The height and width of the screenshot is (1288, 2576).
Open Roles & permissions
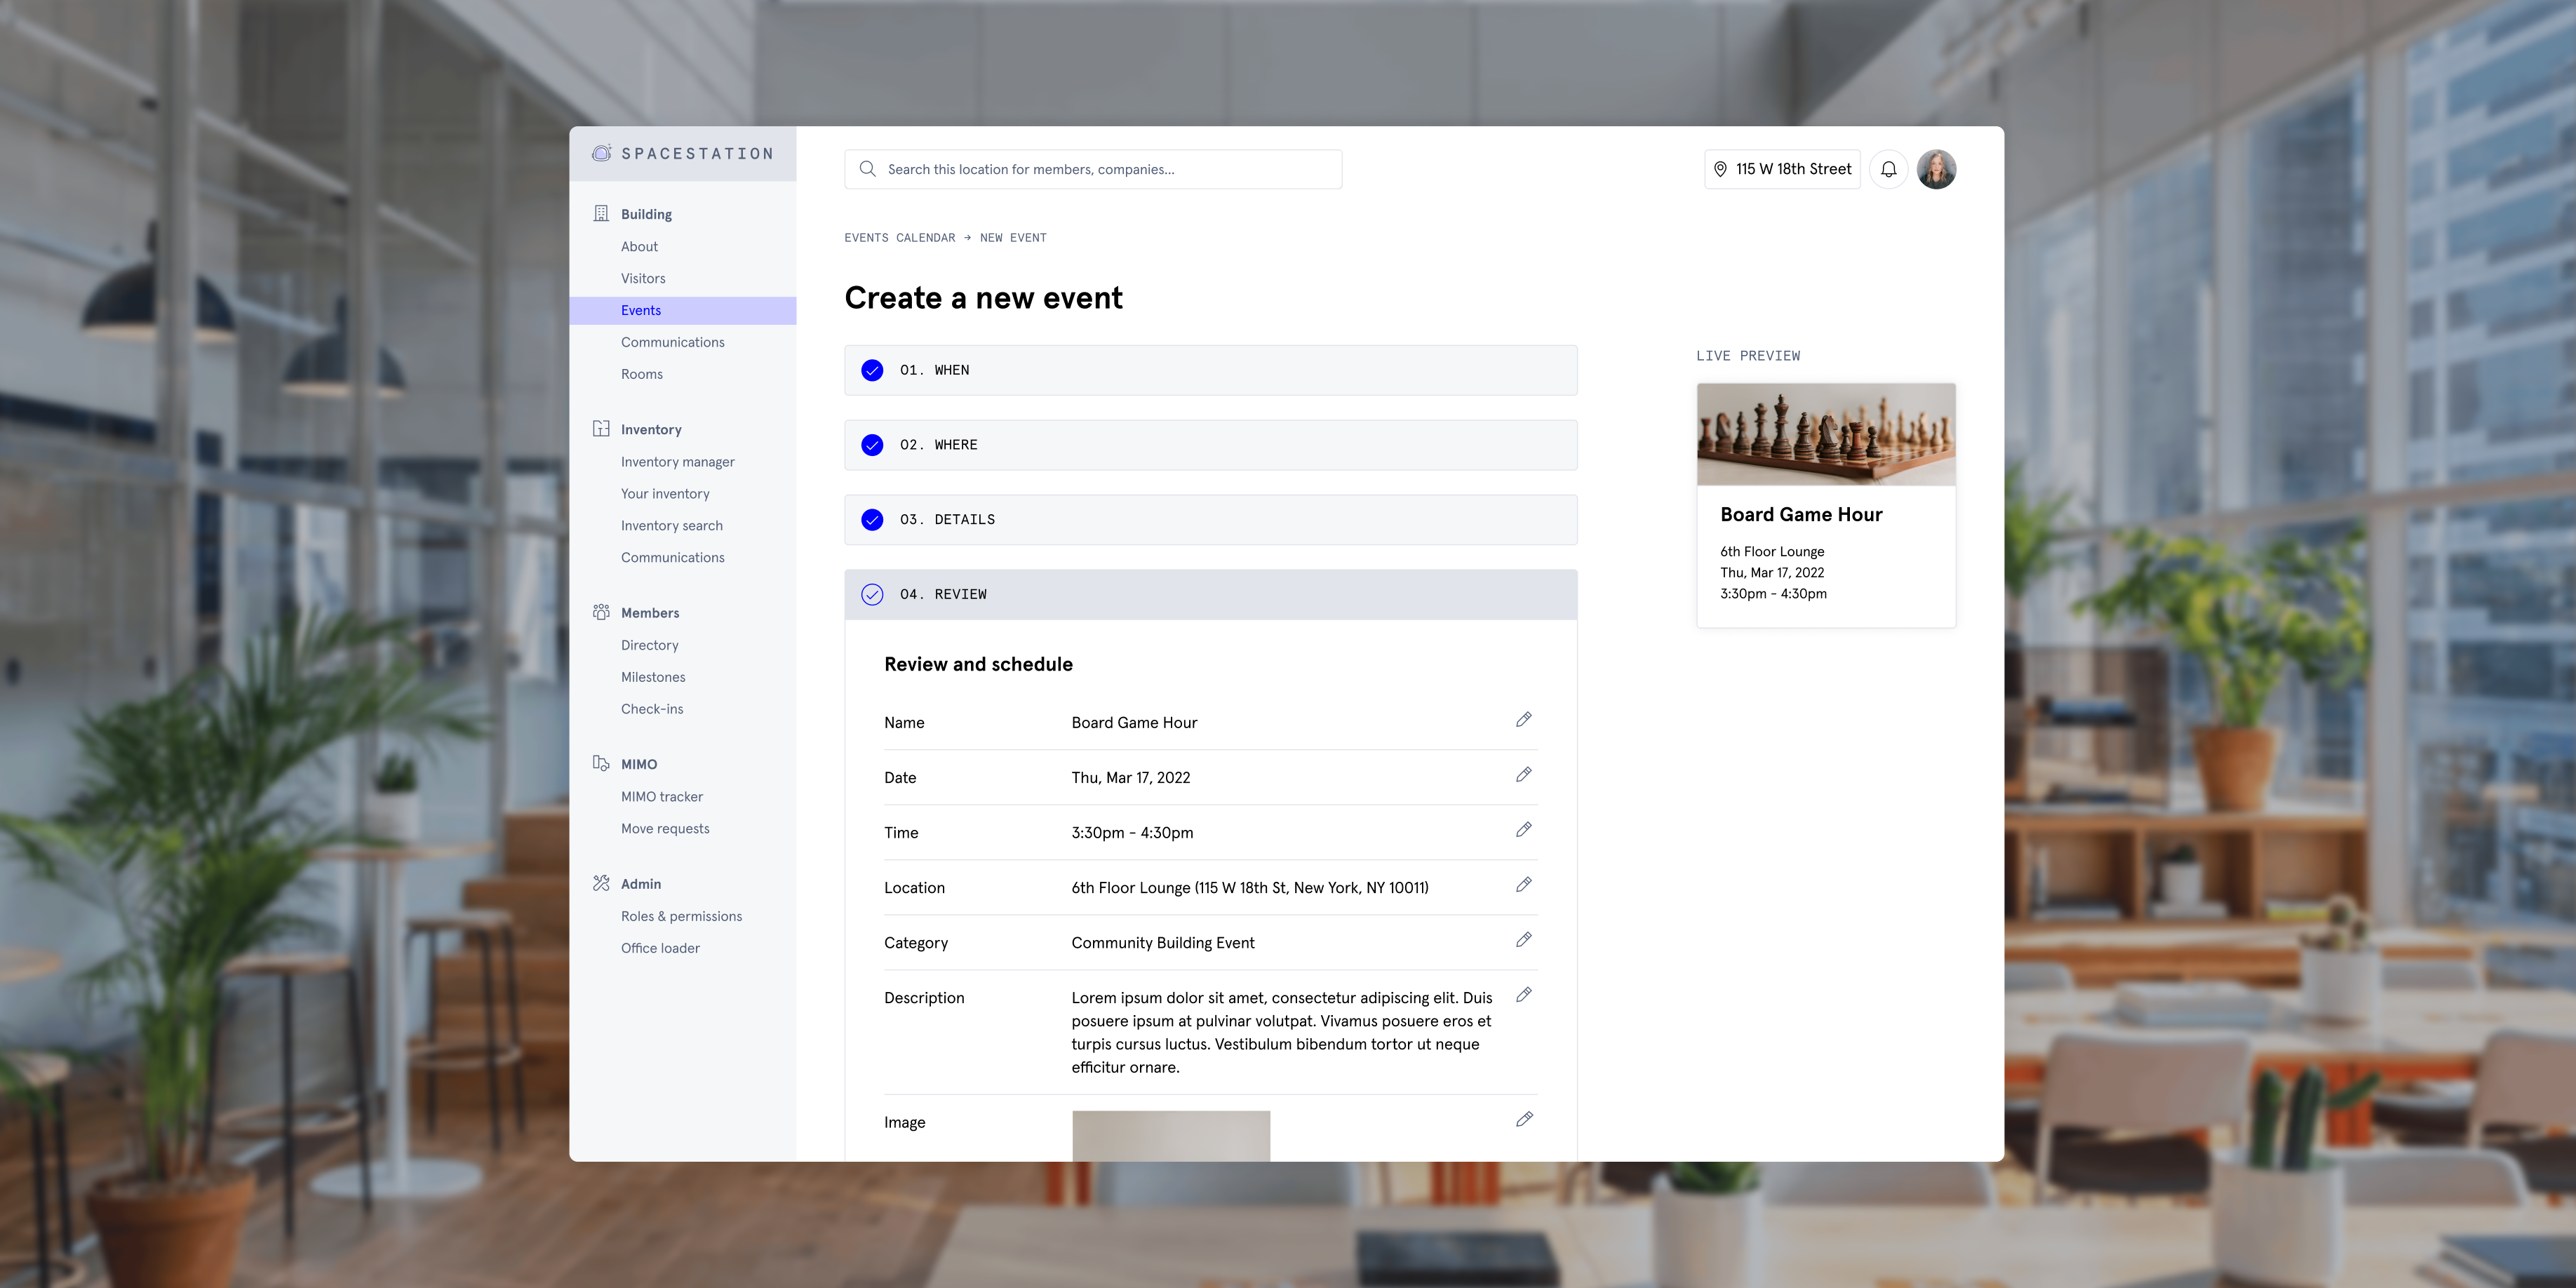point(681,917)
